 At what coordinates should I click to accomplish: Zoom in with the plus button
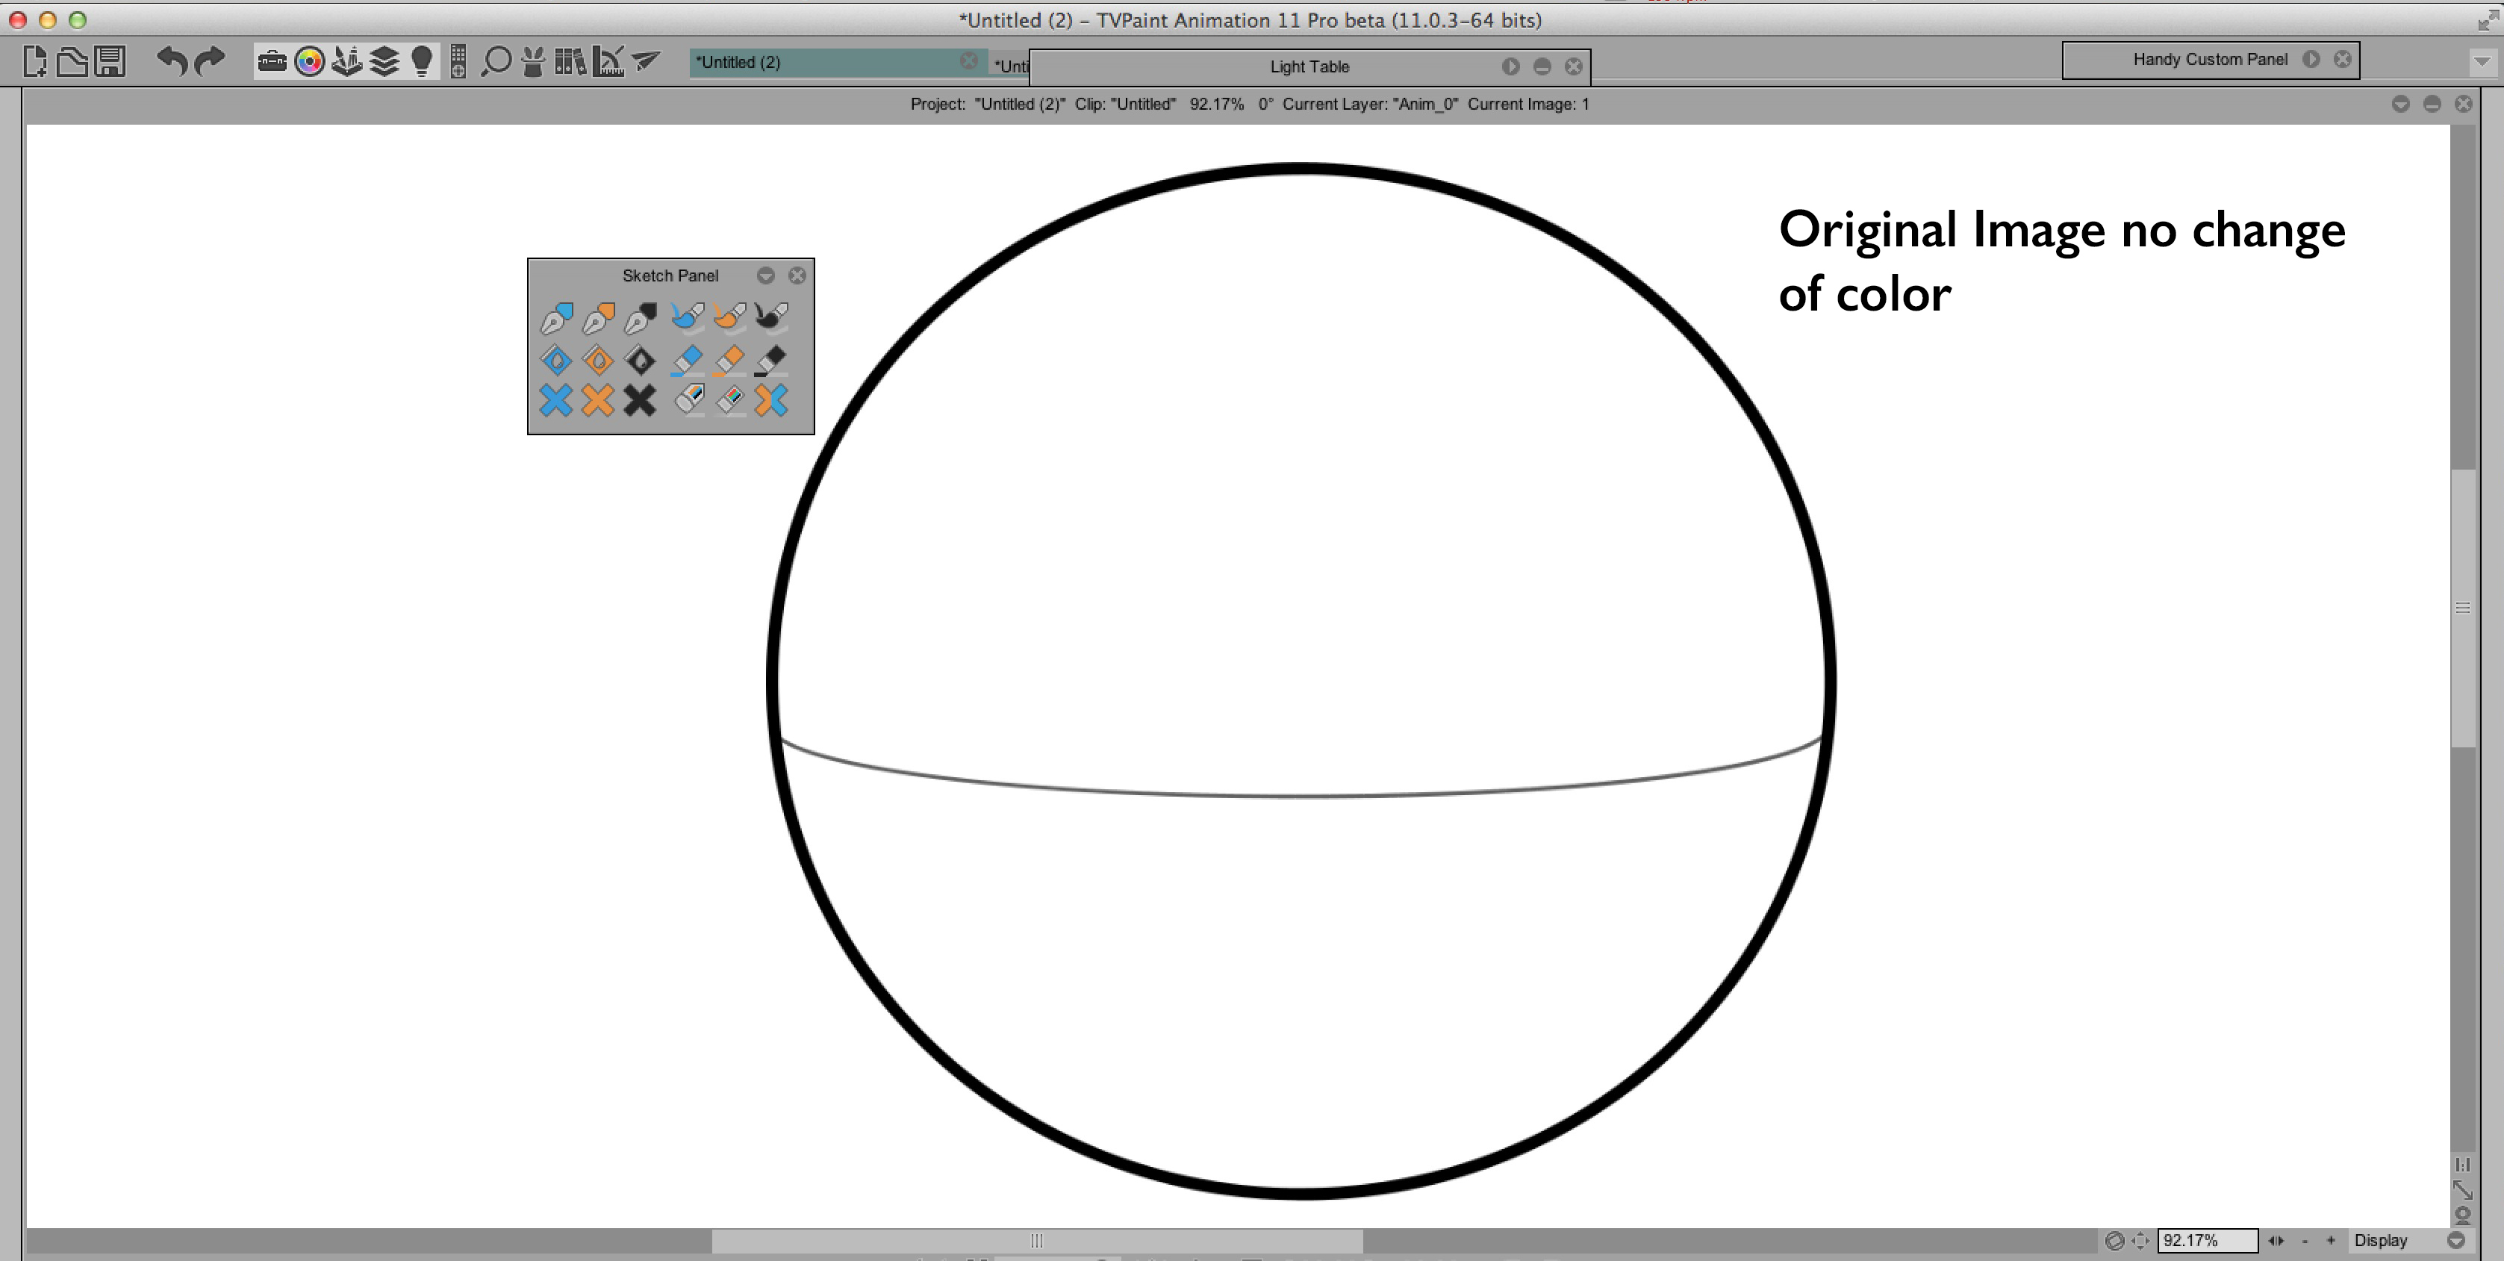[2331, 1241]
